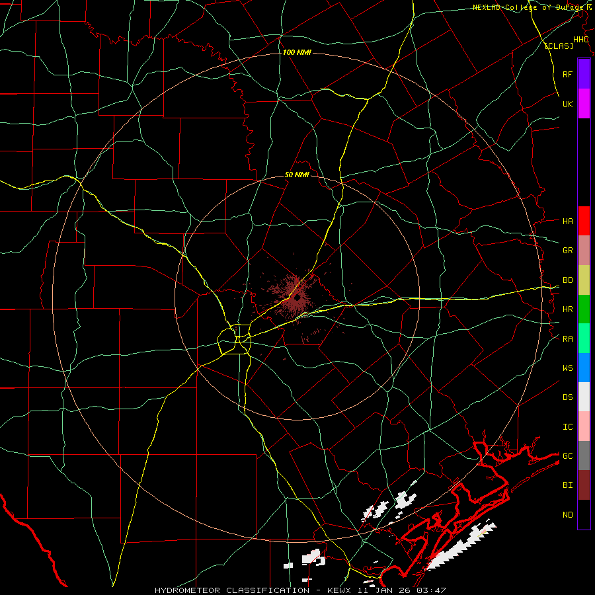This screenshot has width=595, height=595.
Task: Click the IC legend label
Action: [567, 426]
